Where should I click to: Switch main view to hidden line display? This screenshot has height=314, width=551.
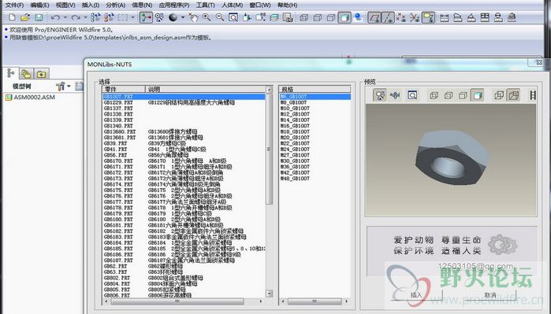click(318, 17)
